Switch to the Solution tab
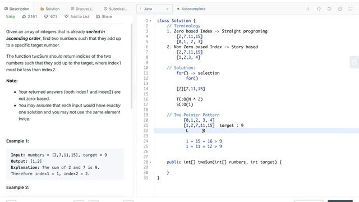 (x=50, y=9)
